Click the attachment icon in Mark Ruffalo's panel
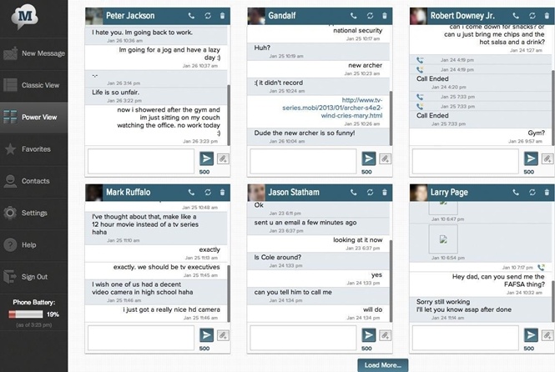The height and width of the screenshot is (372, 555). [x=224, y=335]
